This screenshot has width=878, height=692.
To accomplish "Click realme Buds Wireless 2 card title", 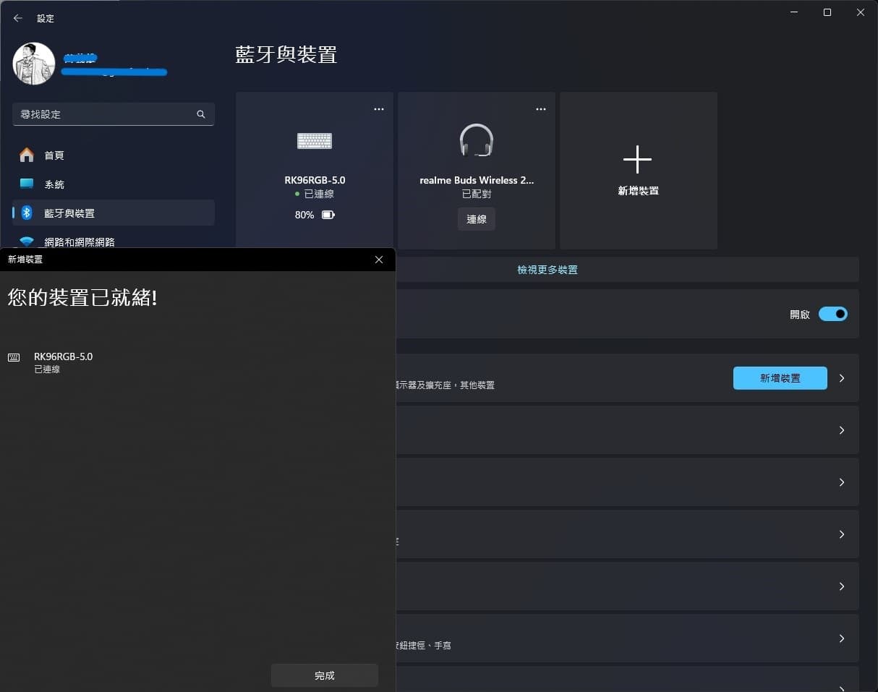I will coord(477,180).
